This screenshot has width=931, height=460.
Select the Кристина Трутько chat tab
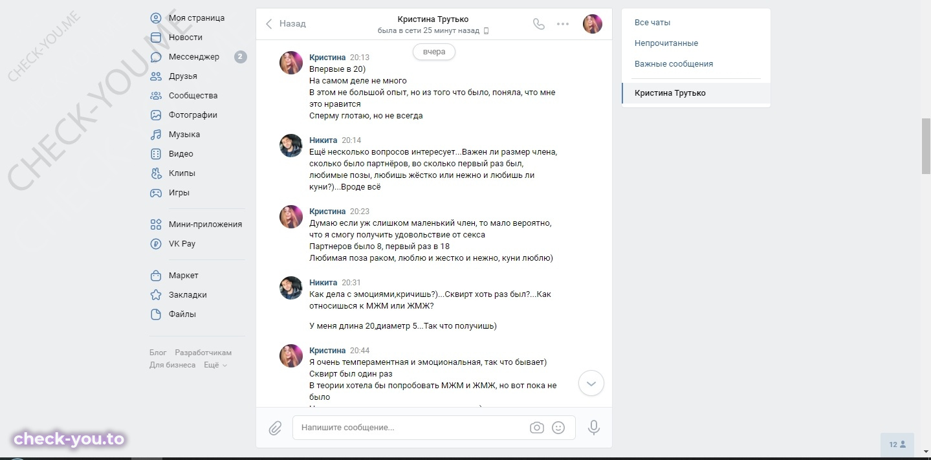(x=696, y=93)
